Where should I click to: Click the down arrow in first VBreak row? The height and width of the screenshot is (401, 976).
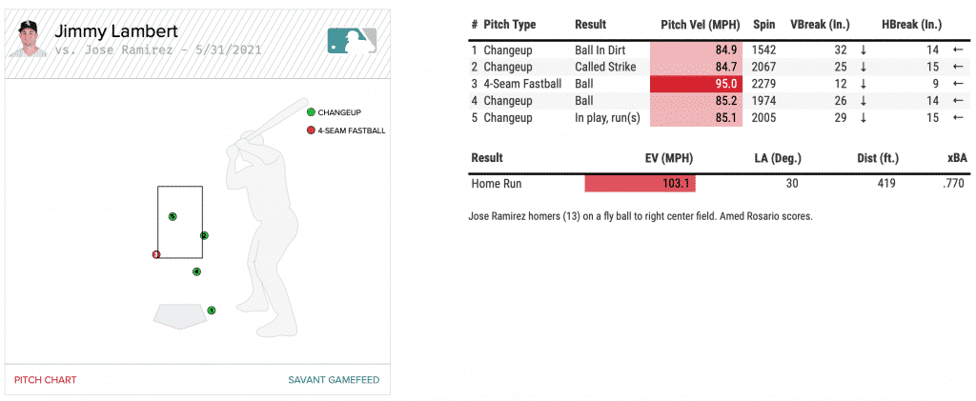tap(863, 50)
